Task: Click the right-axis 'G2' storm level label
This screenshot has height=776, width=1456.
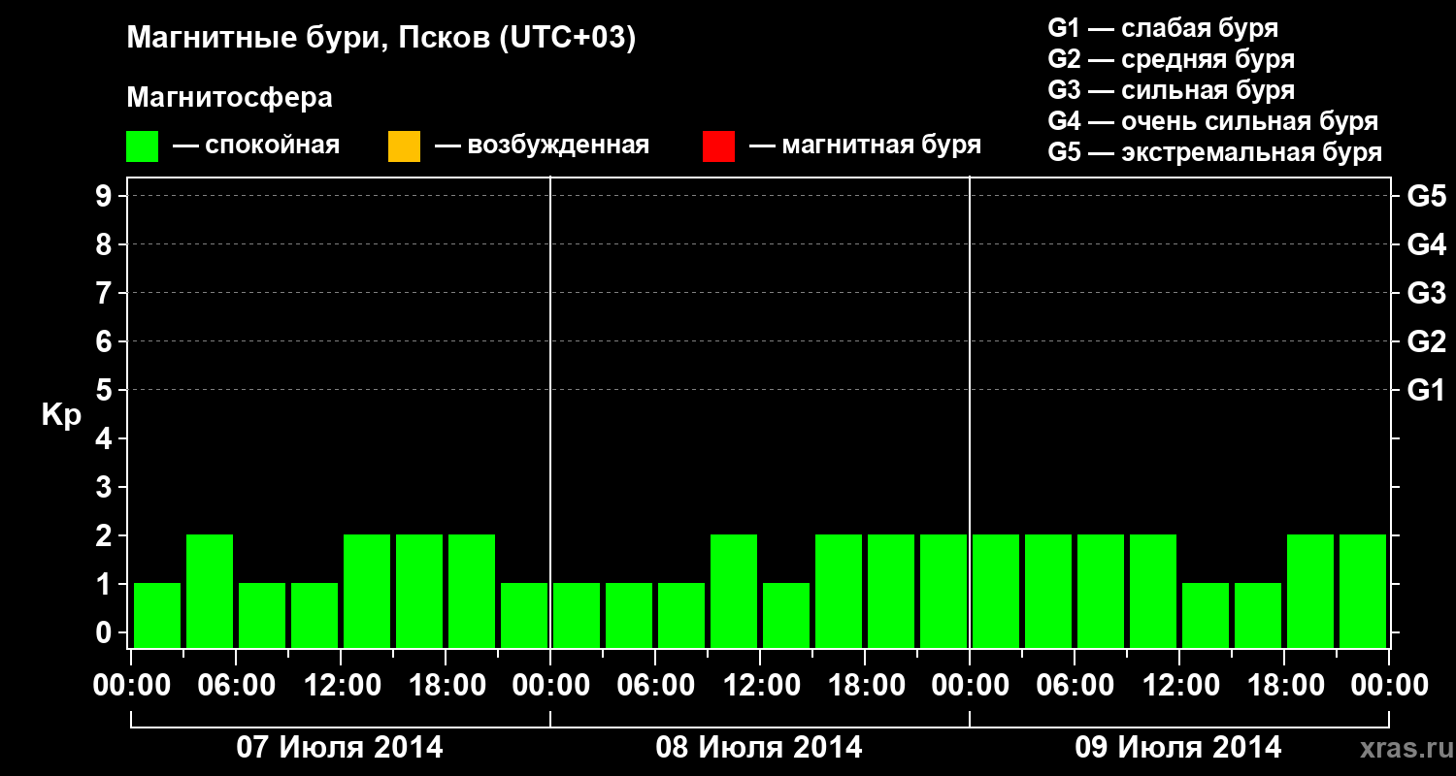Action: pyautogui.click(x=1427, y=341)
